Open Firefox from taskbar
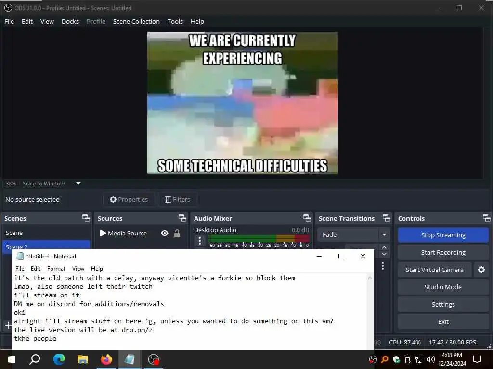This screenshot has width=493, height=369. [x=106, y=359]
